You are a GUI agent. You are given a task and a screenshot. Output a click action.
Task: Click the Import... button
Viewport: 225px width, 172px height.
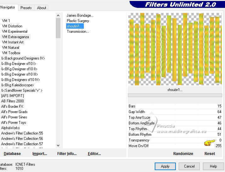click(40, 154)
